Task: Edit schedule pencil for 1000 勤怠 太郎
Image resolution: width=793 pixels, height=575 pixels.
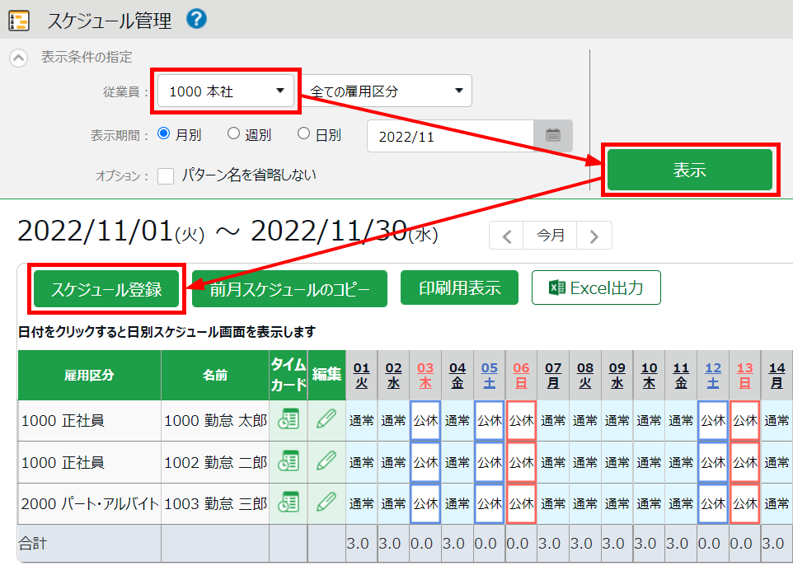Action: click(326, 419)
